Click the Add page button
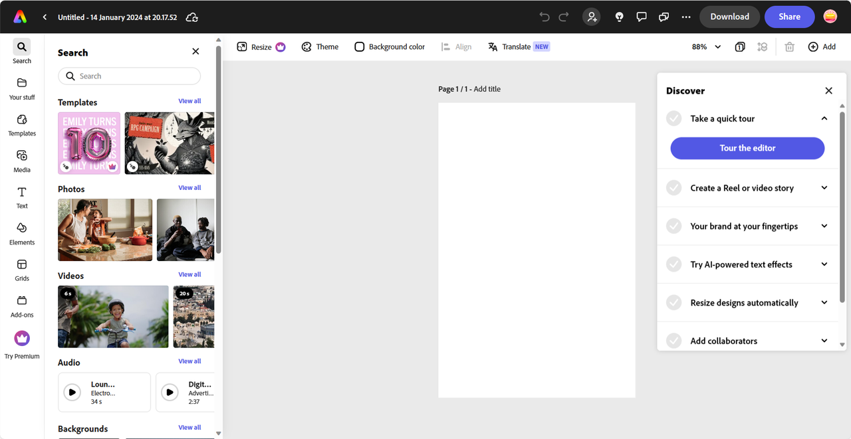The height and width of the screenshot is (439, 851). coord(822,47)
